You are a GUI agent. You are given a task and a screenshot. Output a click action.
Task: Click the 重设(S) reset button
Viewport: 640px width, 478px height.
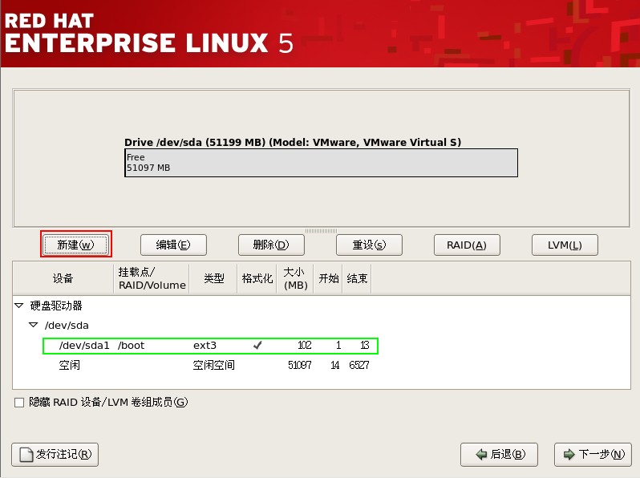369,245
